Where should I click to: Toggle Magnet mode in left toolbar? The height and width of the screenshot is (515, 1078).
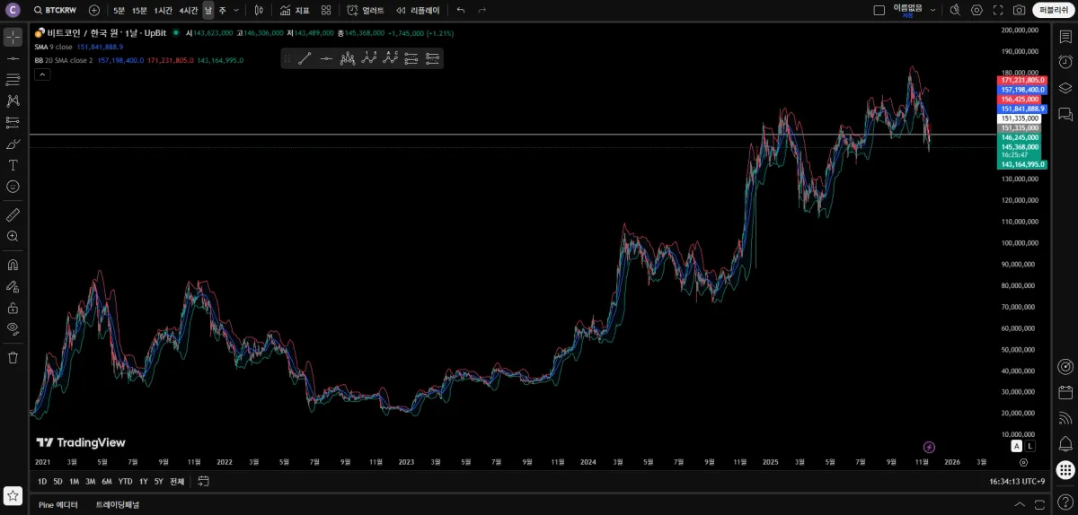pos(13,265)
